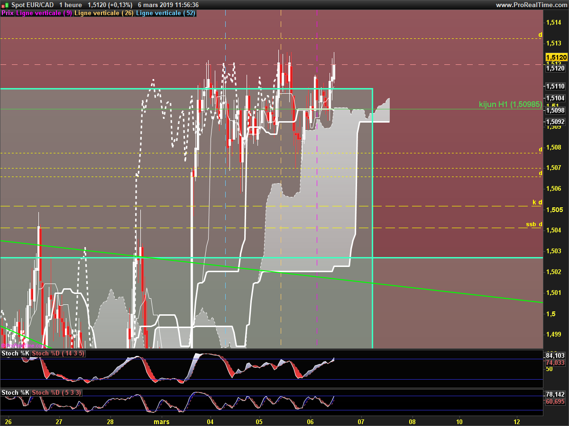
Task: Click the stochastic value 84,103
Action: point(555,355)
